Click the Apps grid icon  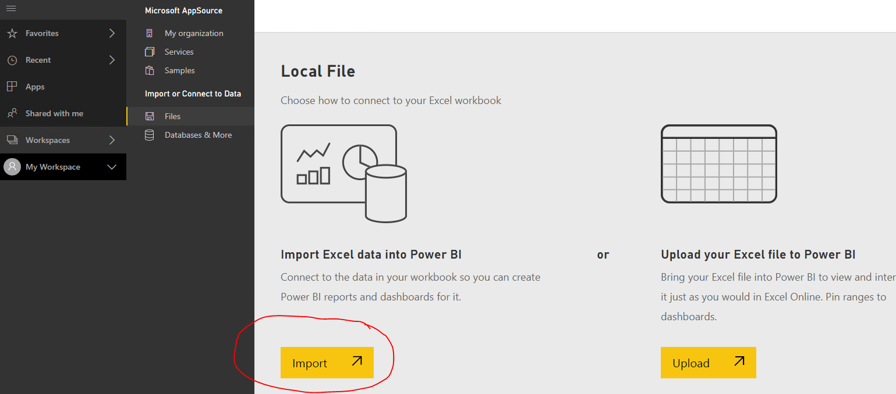(x=12, y=87)
